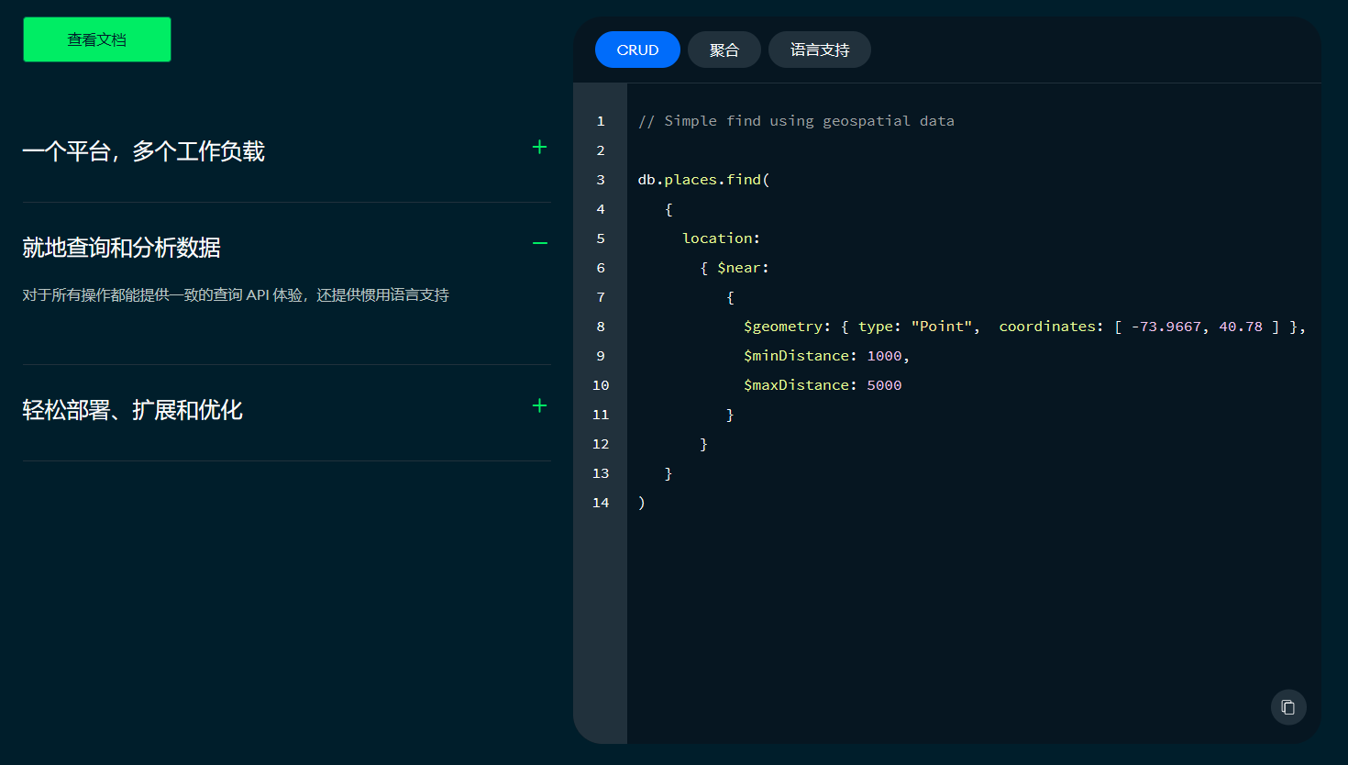
Task: Click the "Point" string in code
Action: tap(942, 327)
